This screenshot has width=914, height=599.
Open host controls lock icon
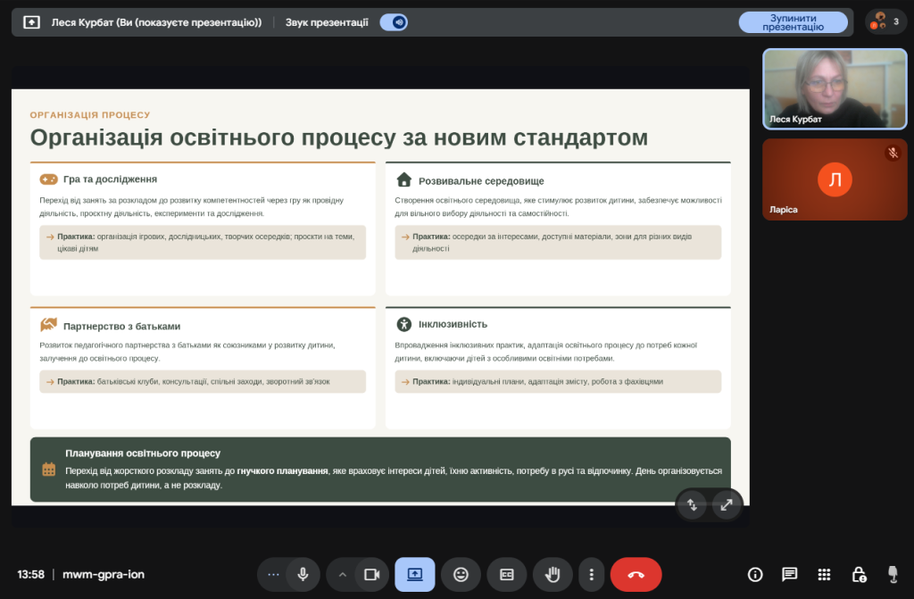(858, 574)
